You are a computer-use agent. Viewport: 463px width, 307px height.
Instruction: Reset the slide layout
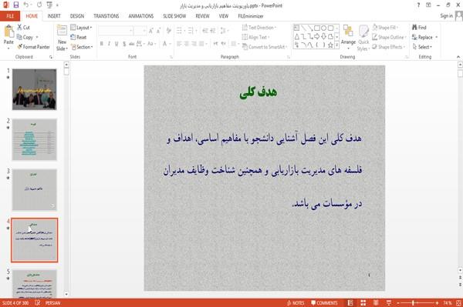coord(79,37)
